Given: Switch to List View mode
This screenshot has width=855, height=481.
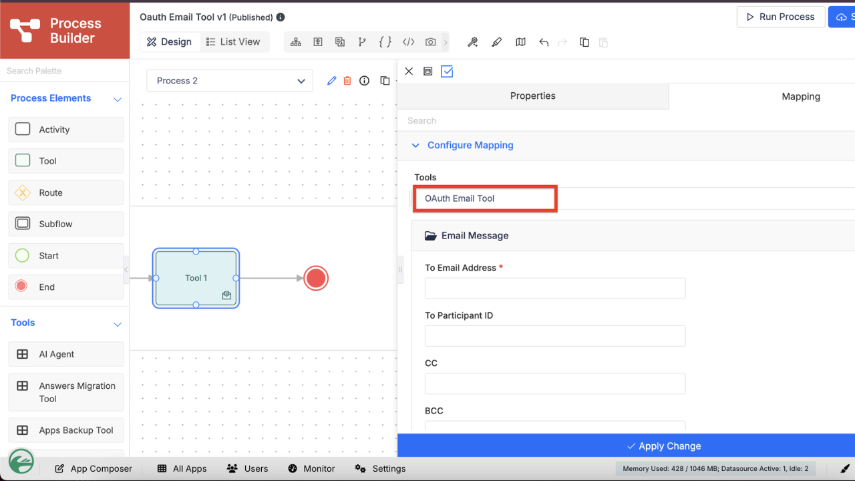Looking at the screenshot, I should (x=233, y=41).
